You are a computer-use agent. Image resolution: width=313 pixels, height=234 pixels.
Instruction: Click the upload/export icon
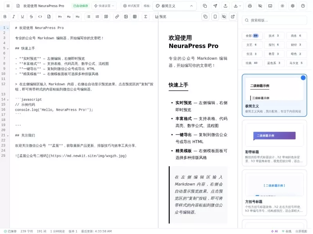(x=225, y=6)
